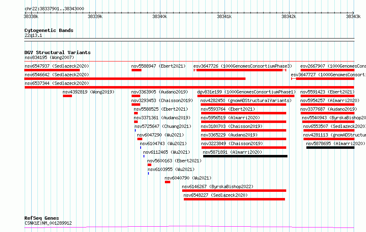Screen dimensions: 366x232
Task: Click the Cytogenetic Bands track title
Action: [49, 30]
